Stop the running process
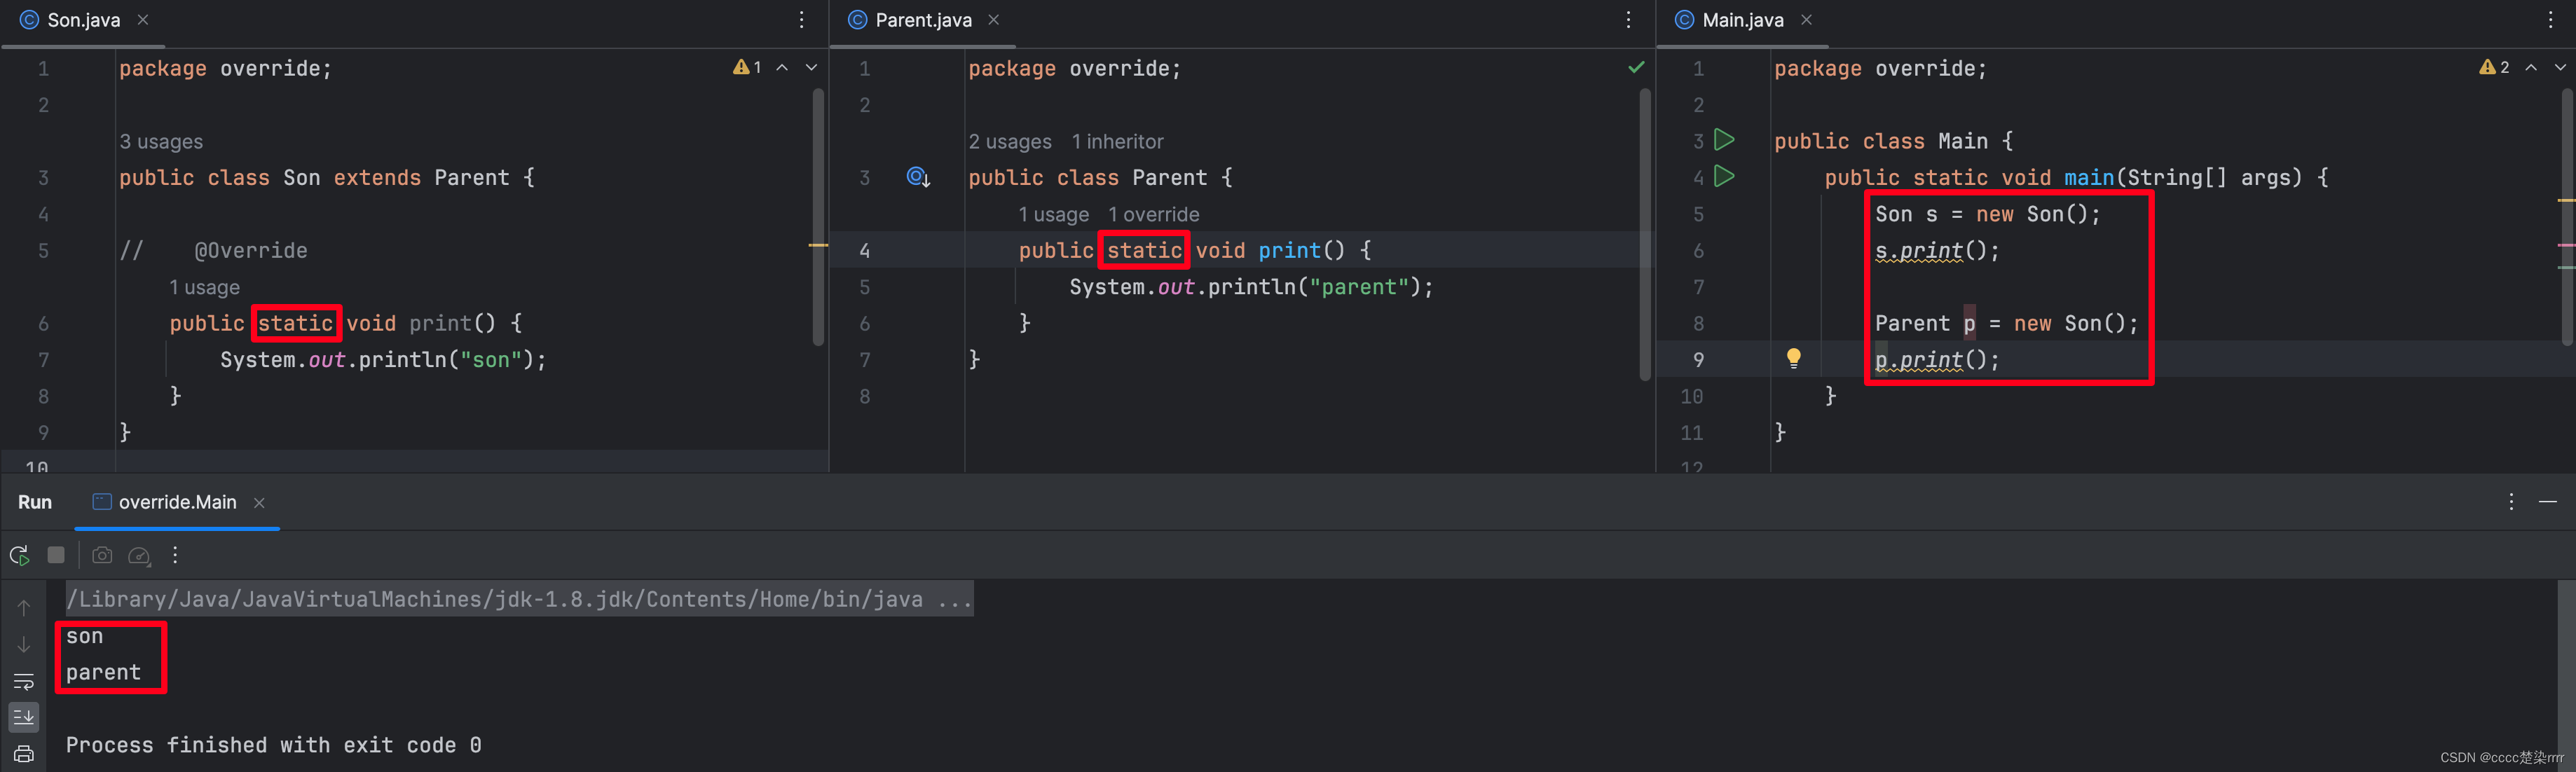 56,555
